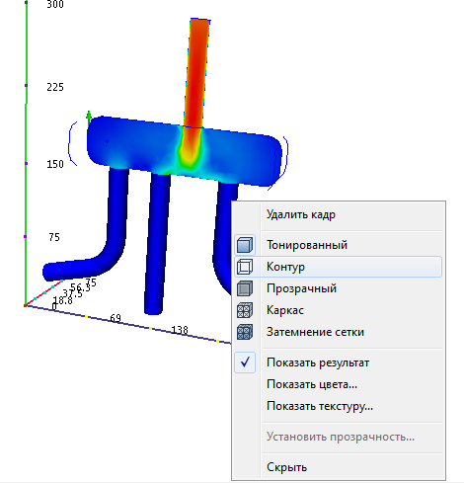
Task: Click the Прозрачный transparent cube icon
Action: point(245,288)
